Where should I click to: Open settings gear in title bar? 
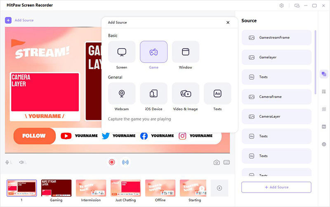click(x=282, y=5)
